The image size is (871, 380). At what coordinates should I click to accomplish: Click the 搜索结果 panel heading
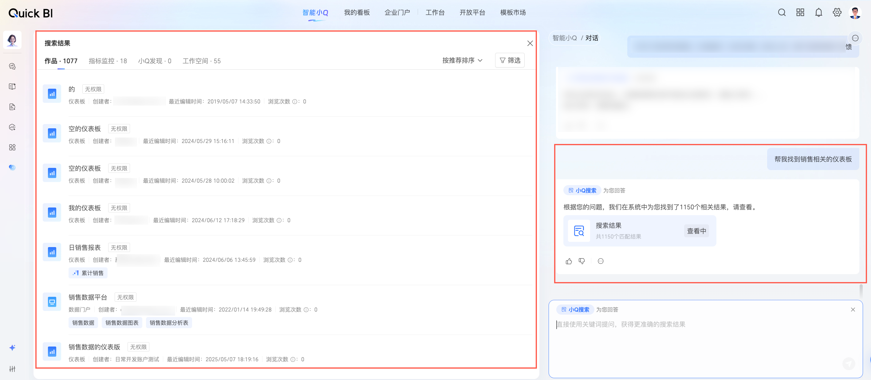[57, 43]
